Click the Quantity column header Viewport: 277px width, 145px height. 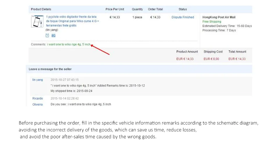point(137,9)
